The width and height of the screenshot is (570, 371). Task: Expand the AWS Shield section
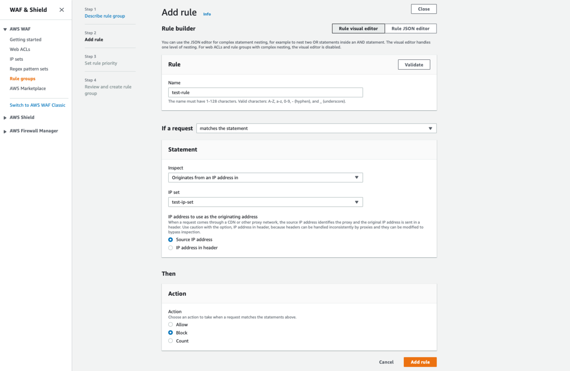[x=5, y=118]
